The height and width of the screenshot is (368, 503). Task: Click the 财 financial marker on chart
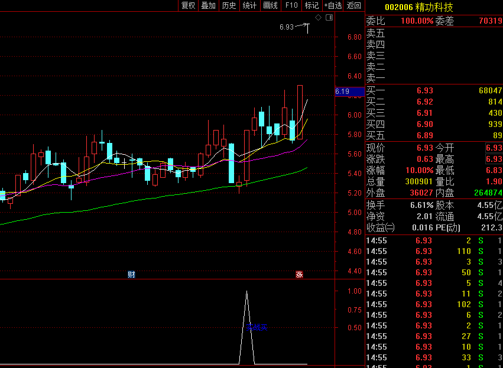(131, 275)
